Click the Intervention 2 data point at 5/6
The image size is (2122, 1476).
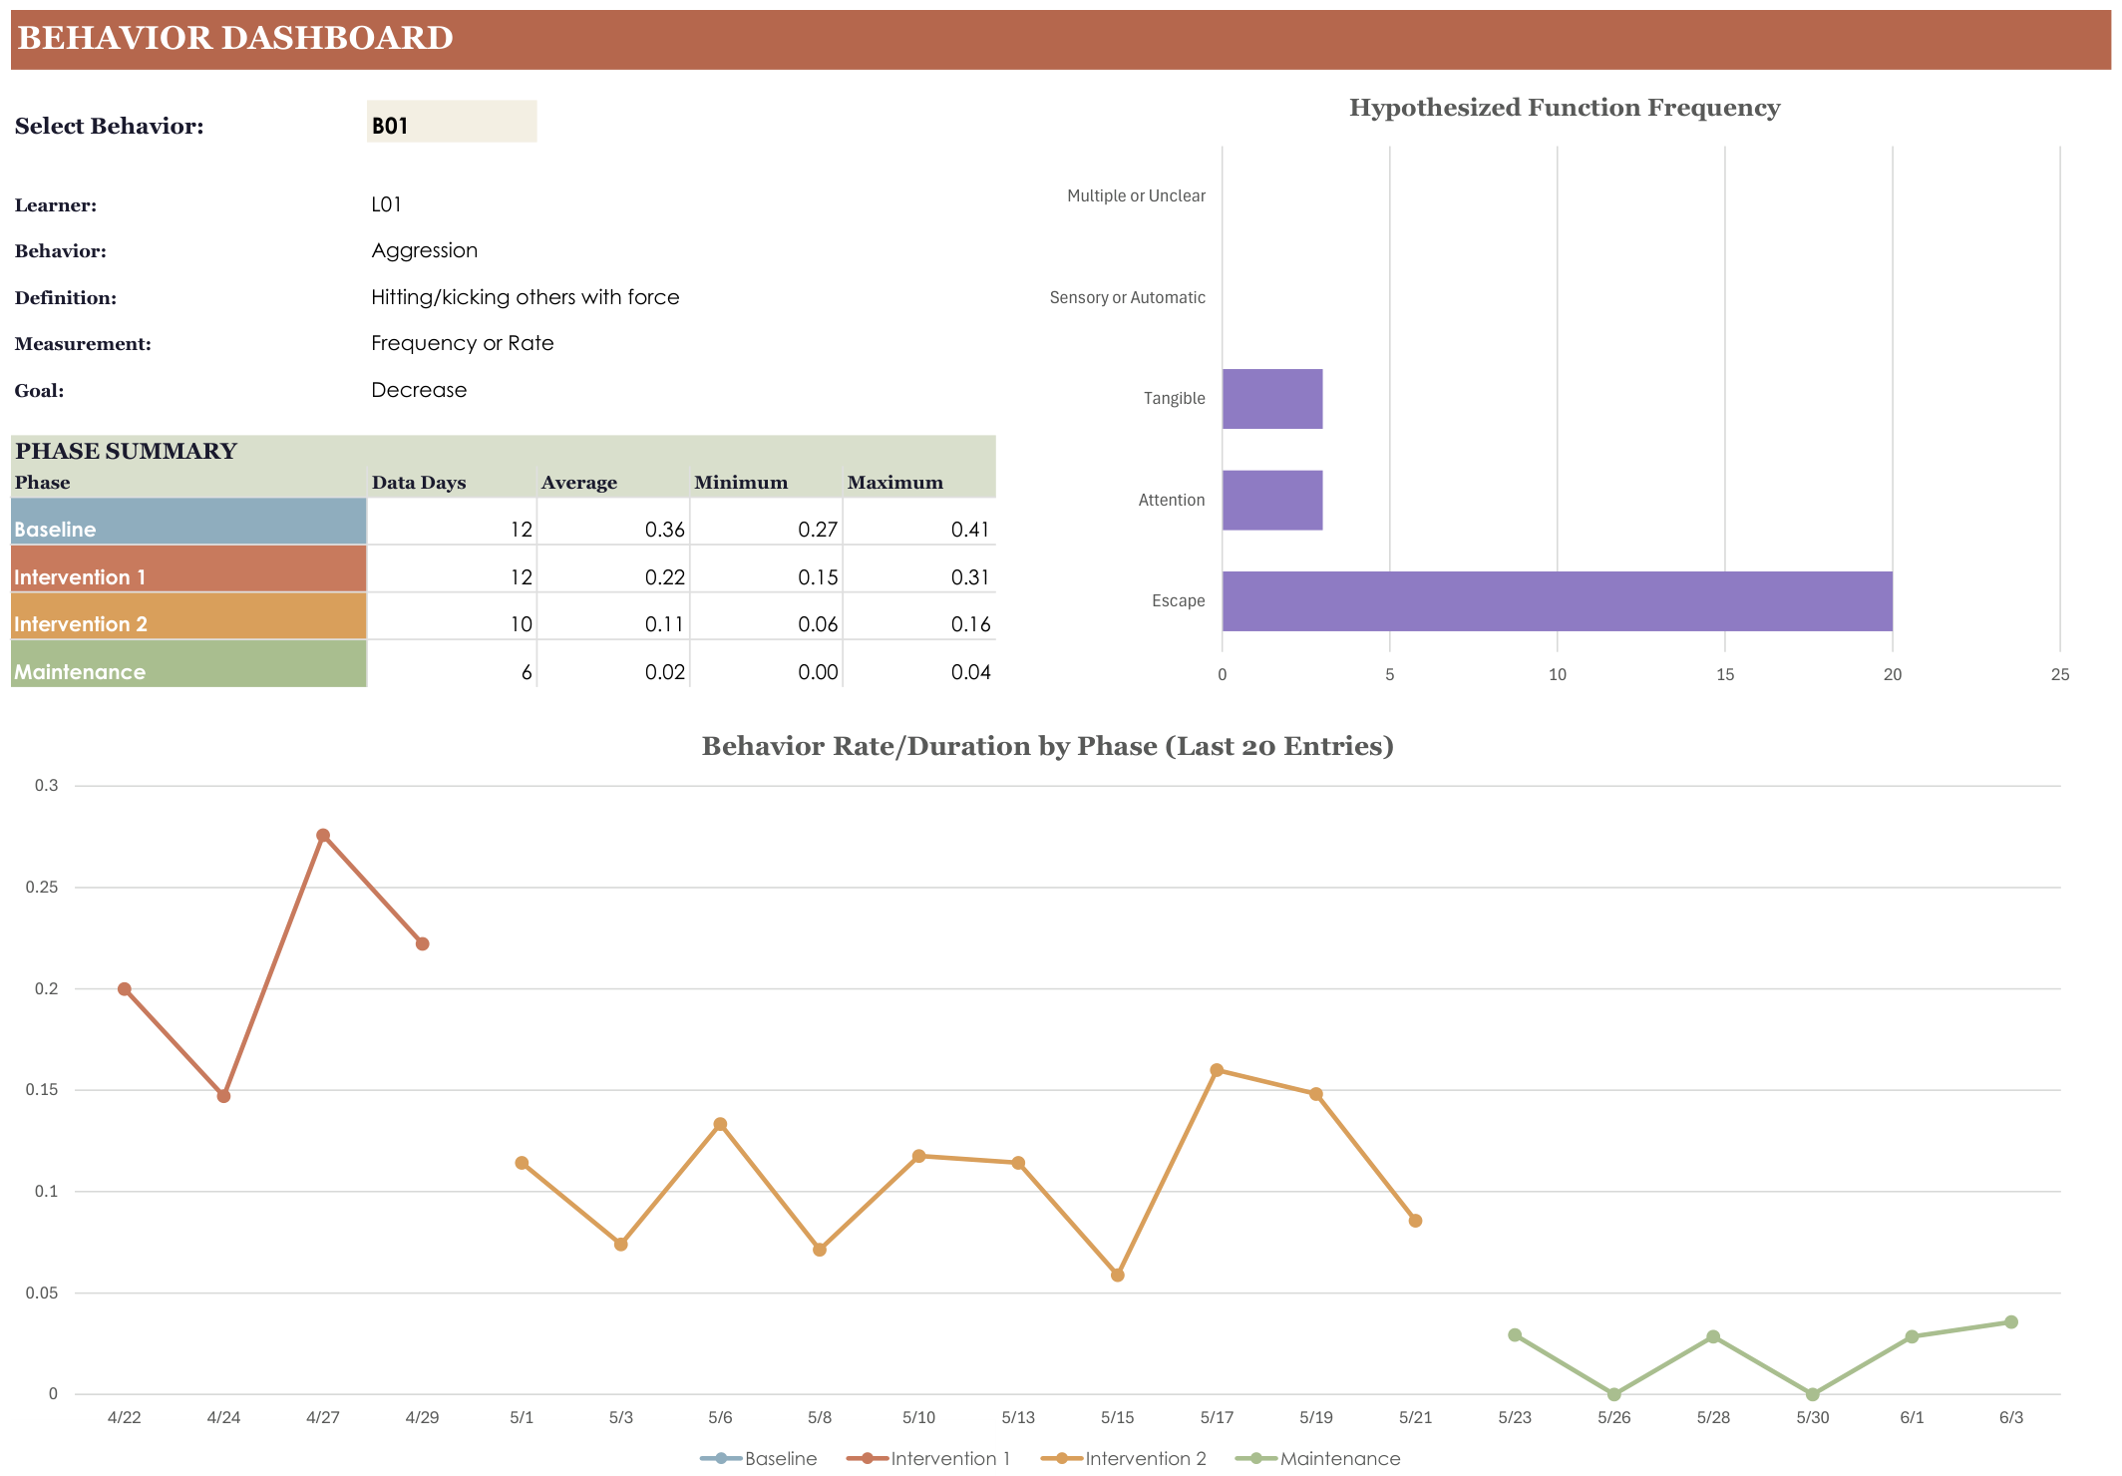(x=720, y=1125)
